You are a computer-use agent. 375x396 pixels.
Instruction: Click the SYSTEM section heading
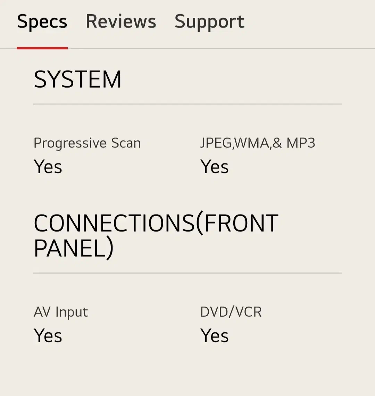pyautogui.click(x=77, y=80)
